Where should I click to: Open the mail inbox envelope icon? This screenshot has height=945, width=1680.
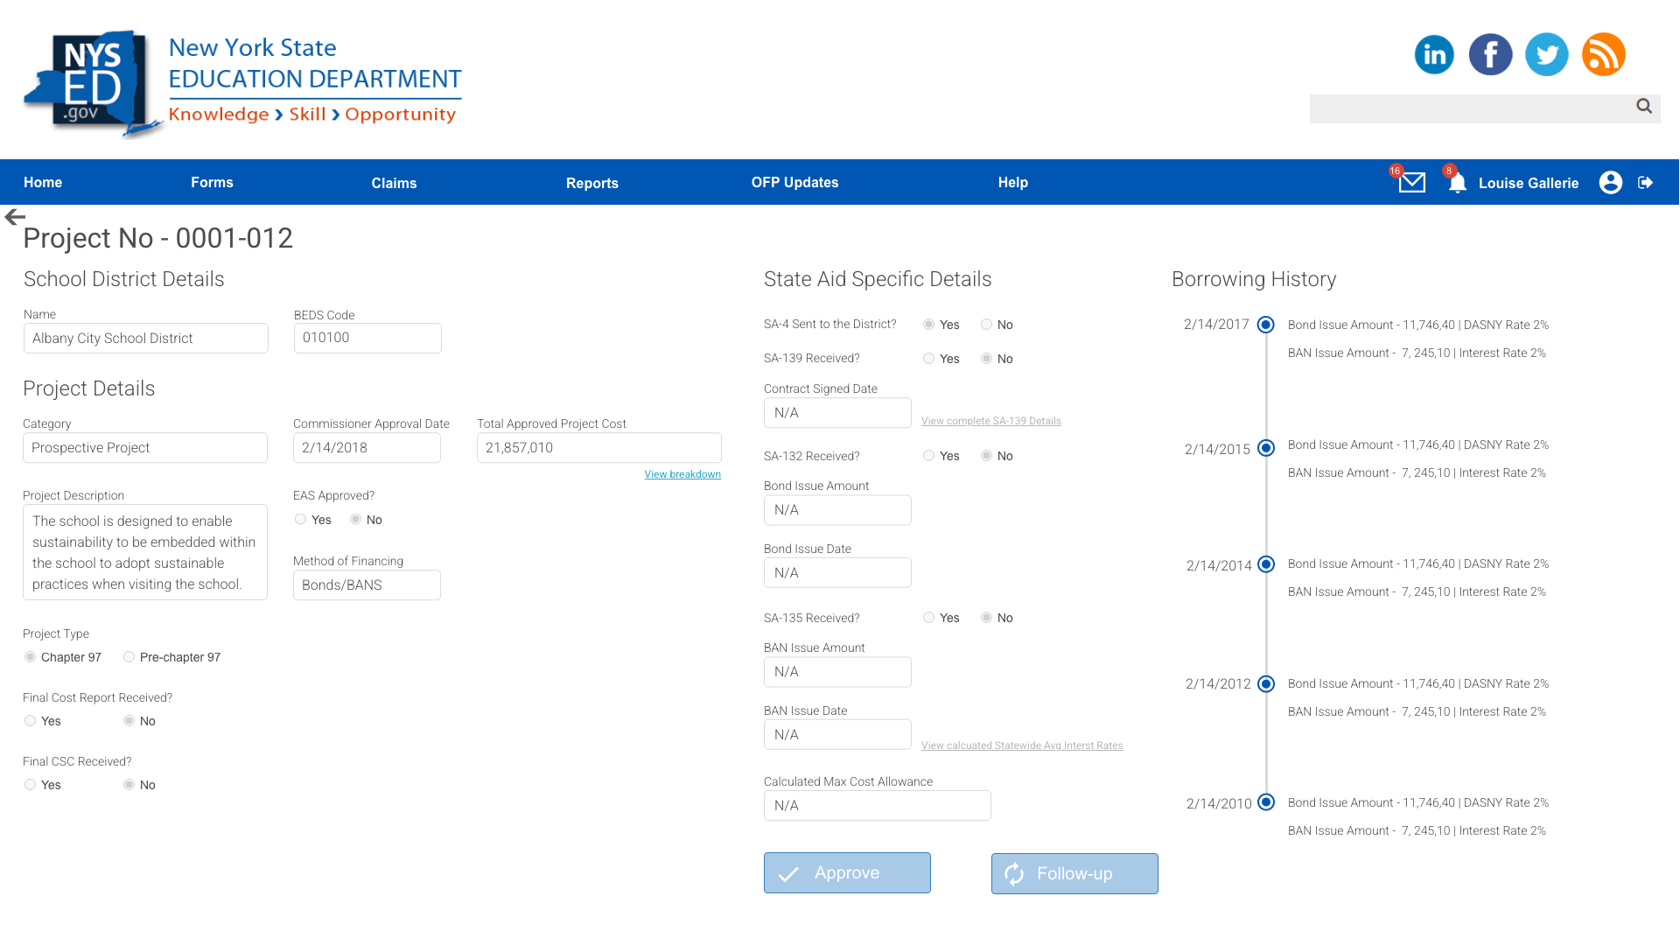coord(1411,183)
